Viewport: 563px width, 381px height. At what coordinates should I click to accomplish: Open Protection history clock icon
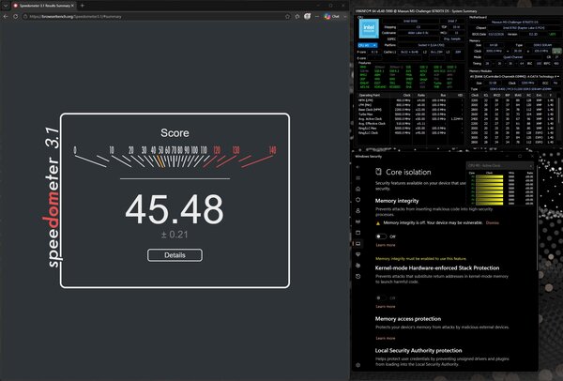click(x=358, y=277)
